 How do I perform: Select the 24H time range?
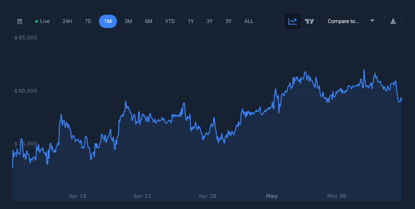[x=67, y=21]
